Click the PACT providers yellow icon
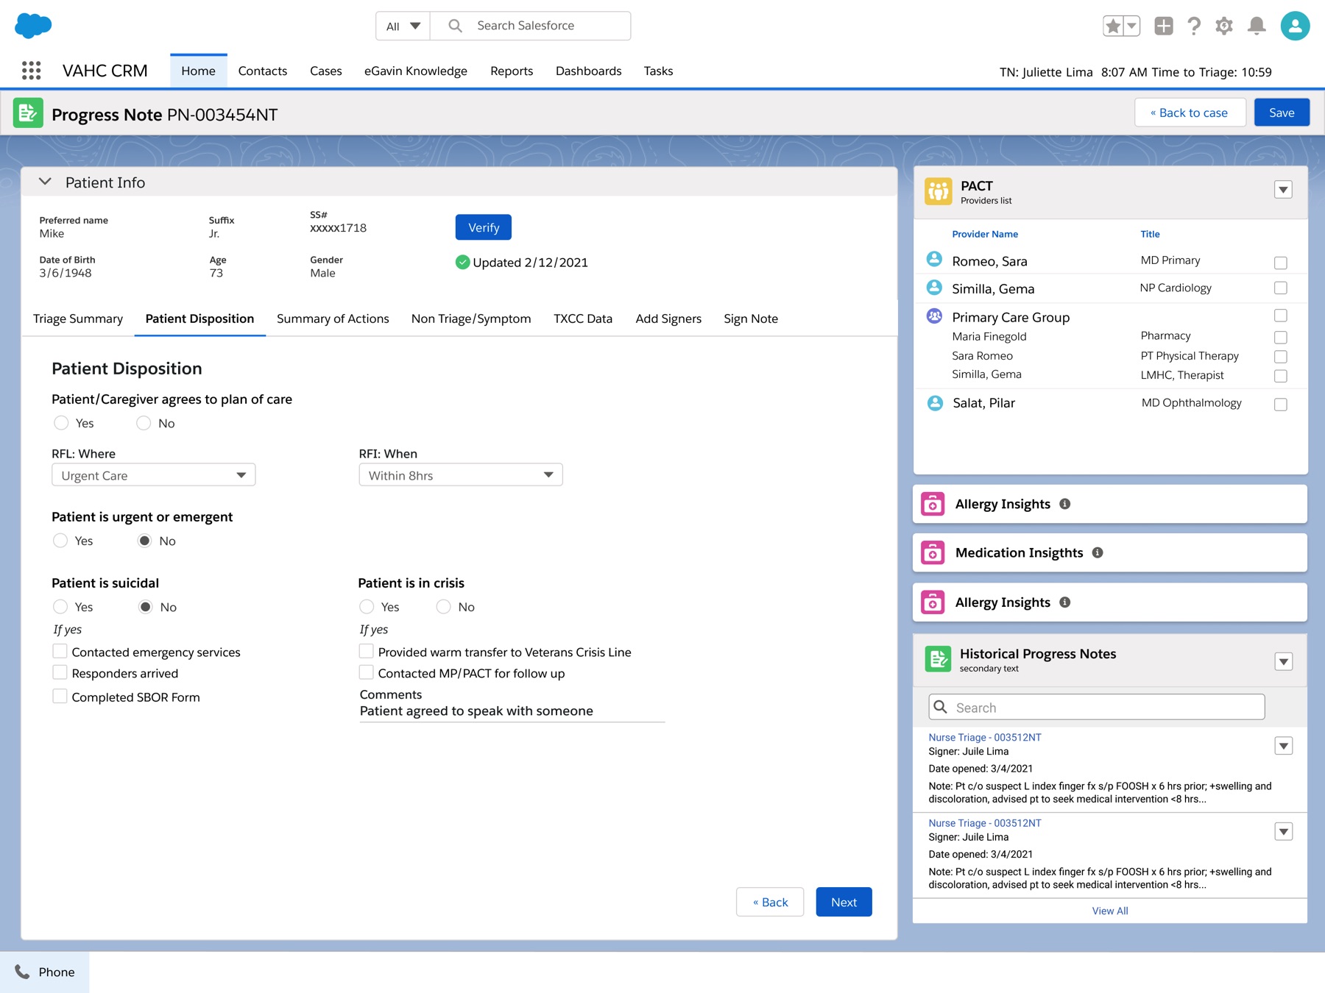 (939, 191)
